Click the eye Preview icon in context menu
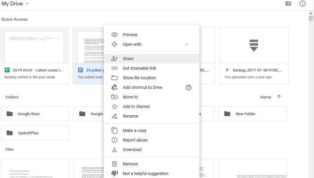Image resolution: width=314 pixels, height=178 pixels. (114, 35)
